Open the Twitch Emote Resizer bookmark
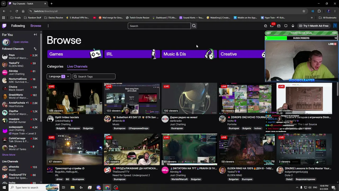This screenshot has height=191, width=339. click(138, 18)
